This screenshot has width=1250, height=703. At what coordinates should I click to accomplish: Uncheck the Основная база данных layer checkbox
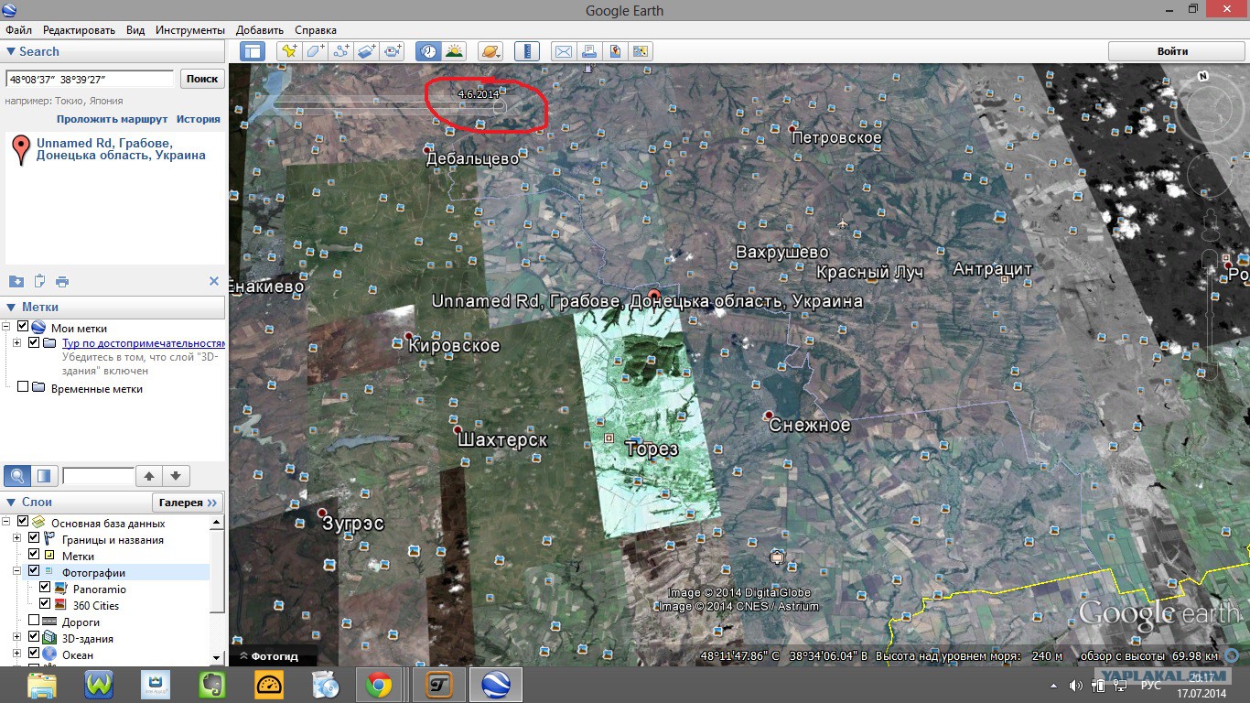pyautogui.click(x=24, y=523)
